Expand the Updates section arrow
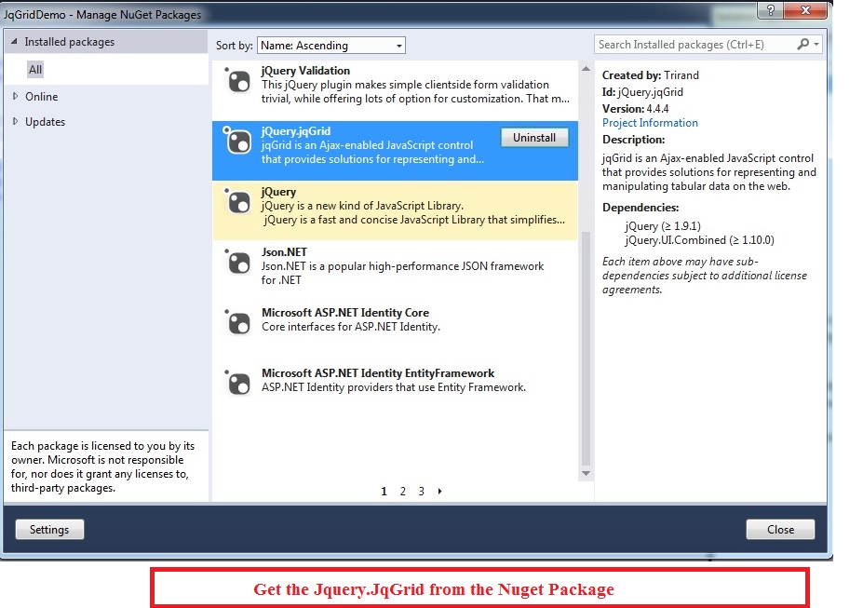 (x=16, y=122)
